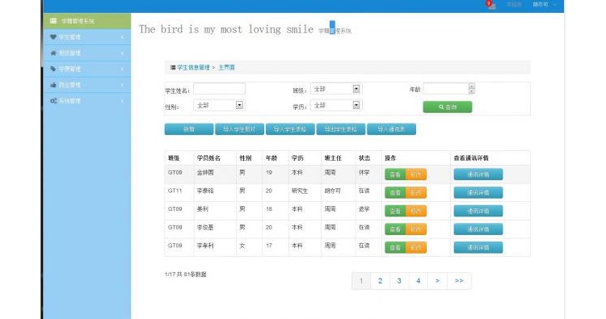Go to page 3 in pagination

click(399, 281)
